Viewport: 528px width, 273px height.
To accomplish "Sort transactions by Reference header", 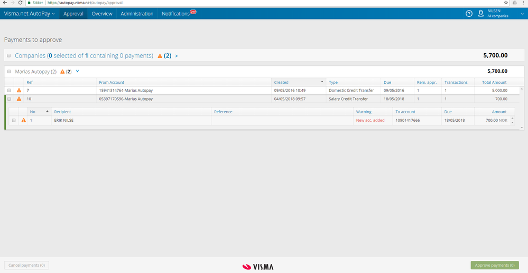I will coord(223,112).
